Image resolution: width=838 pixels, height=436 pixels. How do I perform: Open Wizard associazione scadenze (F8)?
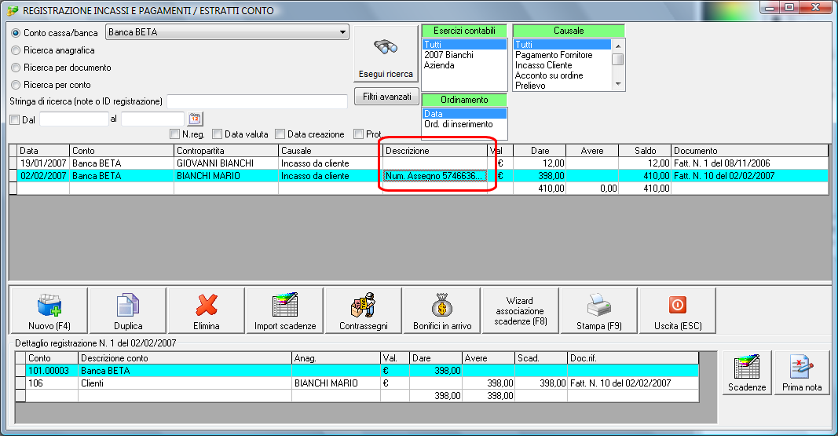pyautogui.click(x=520, y=310)
